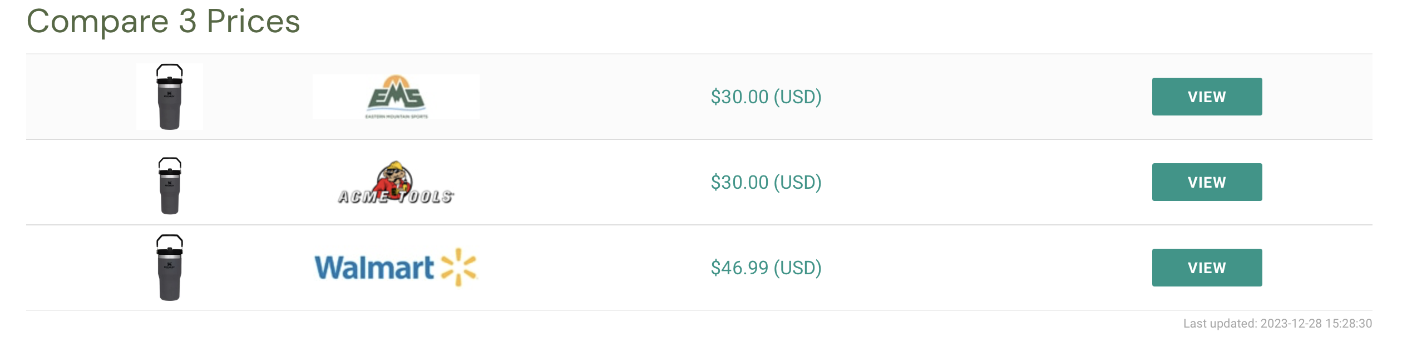
Task: Click the blue Walmart wordmark
Action: pyautogui.click(x=374, y=268)
